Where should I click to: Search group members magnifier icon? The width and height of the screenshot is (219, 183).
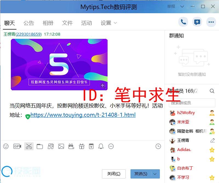212,91
